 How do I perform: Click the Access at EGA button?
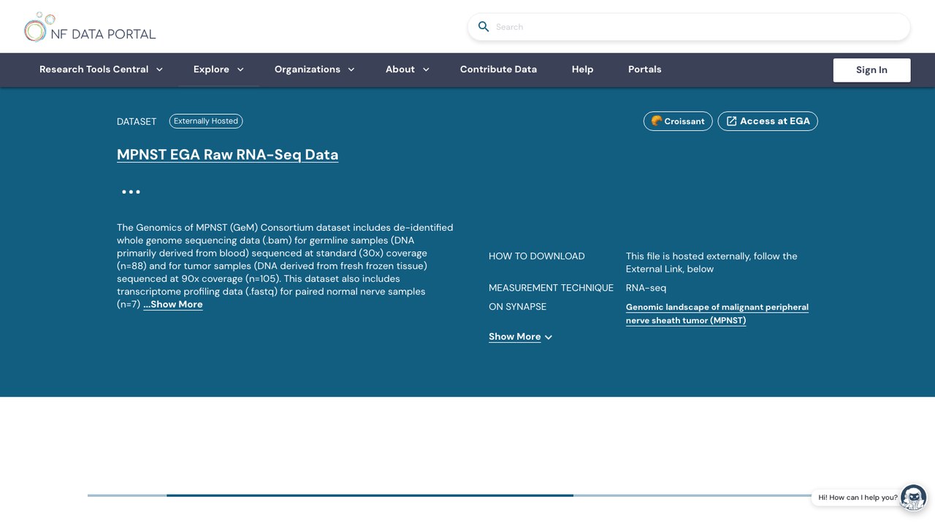pos(768,121)
